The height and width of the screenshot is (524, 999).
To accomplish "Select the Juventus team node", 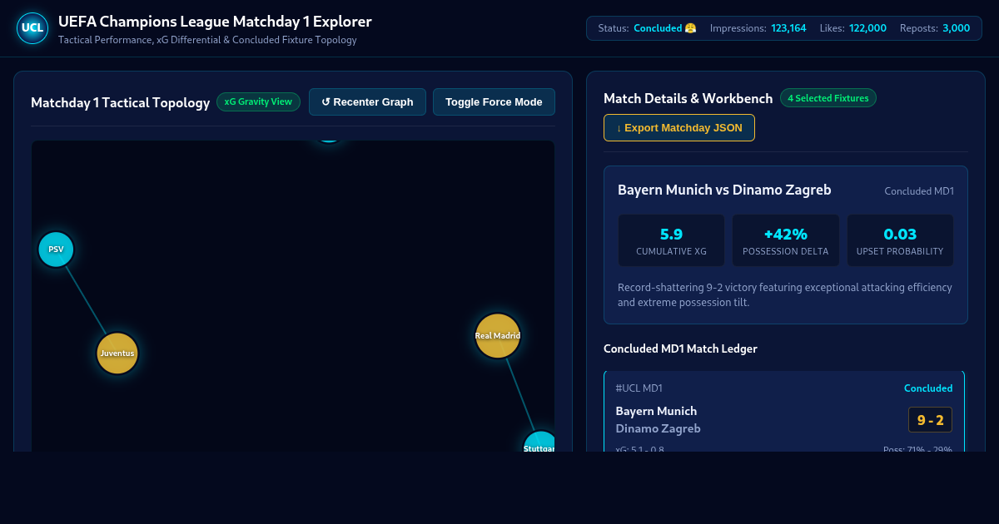I will click(x=117, y=353).
